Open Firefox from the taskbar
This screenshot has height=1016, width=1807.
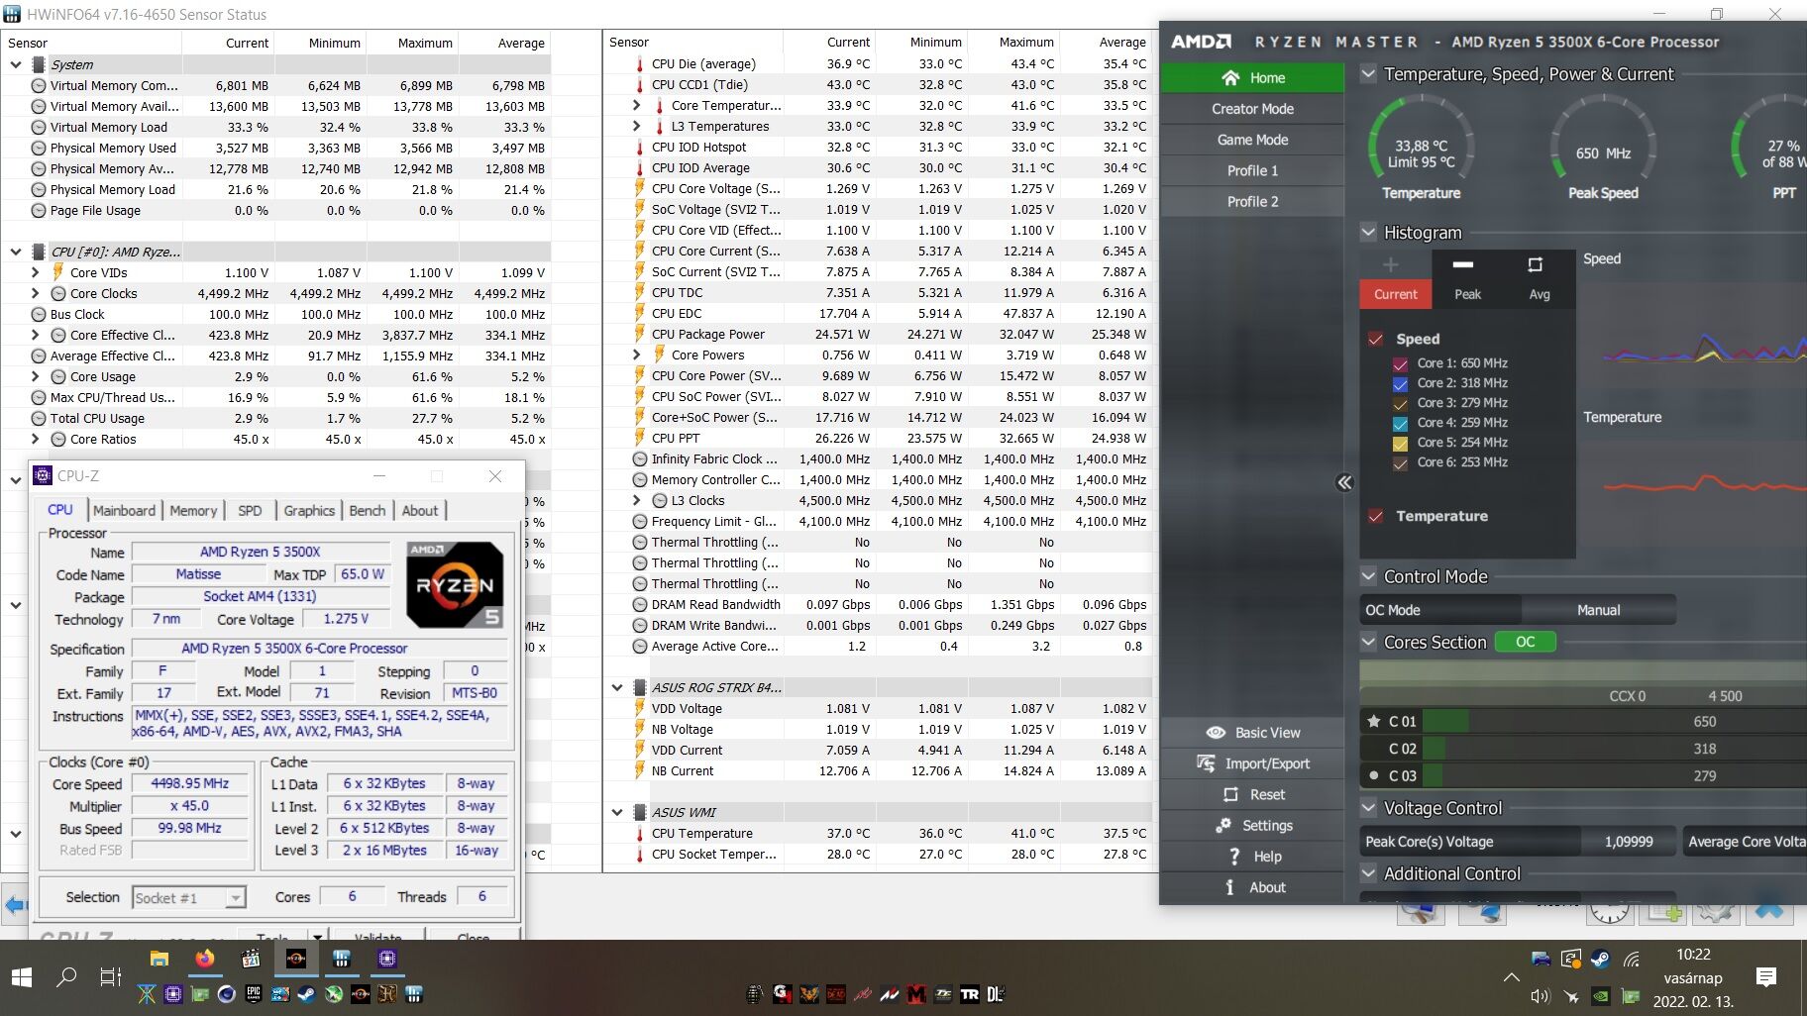205,959
